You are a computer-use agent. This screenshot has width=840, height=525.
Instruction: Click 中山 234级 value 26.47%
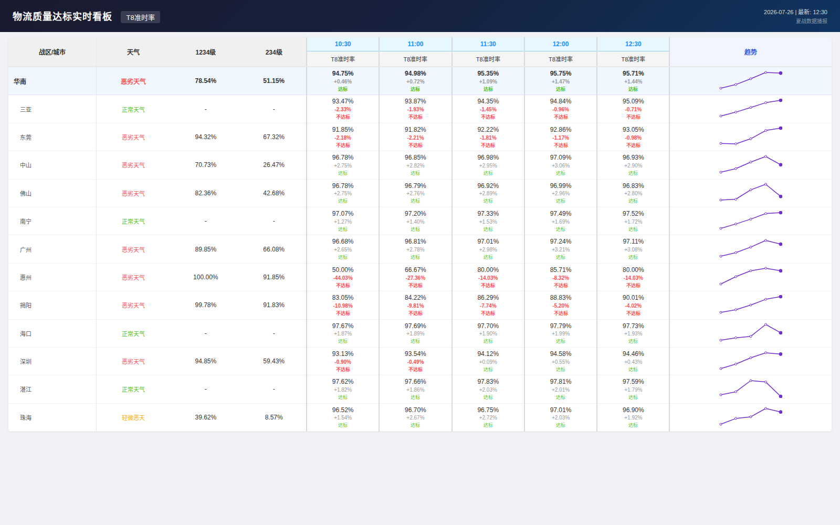pyautogui.click(x=274, y=165)
